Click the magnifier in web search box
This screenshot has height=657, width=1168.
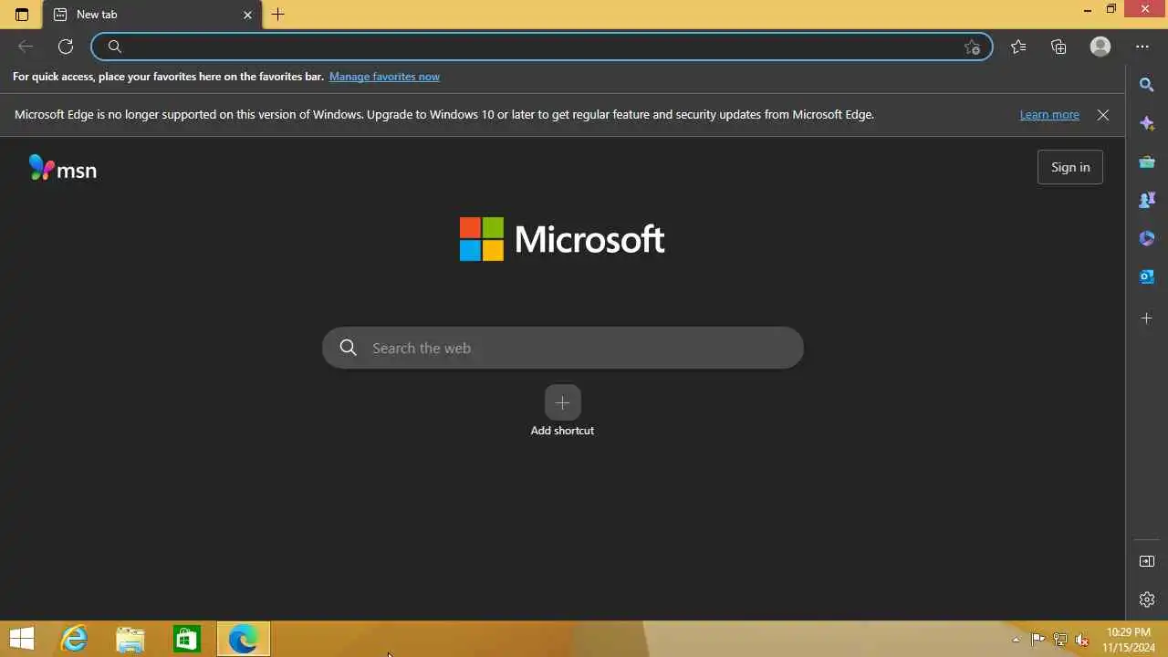point(348,348)
